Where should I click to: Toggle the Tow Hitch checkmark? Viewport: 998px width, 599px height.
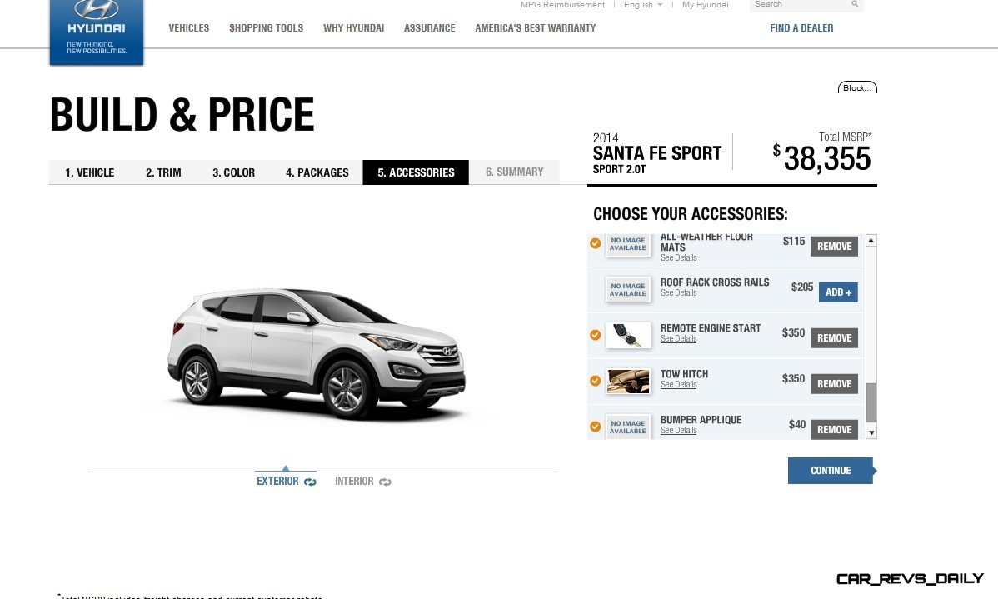pyautogui.click(x=595, y=381)
